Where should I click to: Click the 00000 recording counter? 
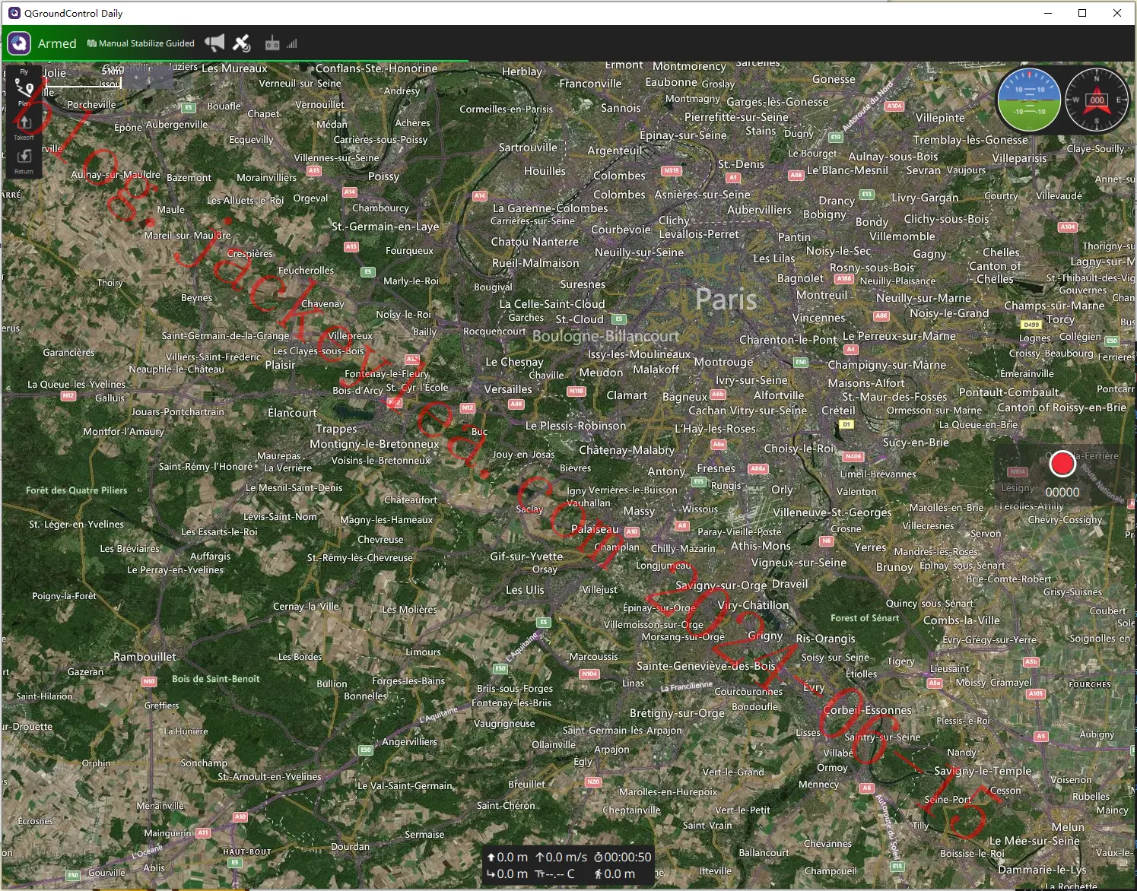coord(1062,492)
